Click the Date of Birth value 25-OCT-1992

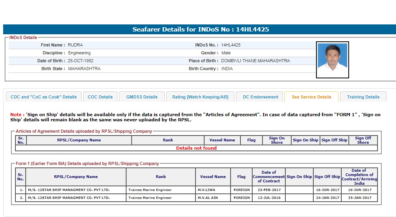(x=81, y=61)
